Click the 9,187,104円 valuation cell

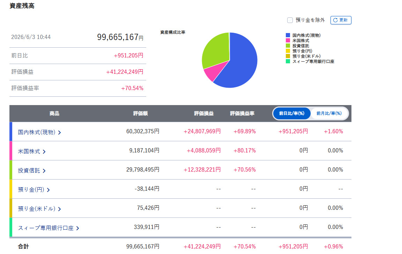[144, 151]
